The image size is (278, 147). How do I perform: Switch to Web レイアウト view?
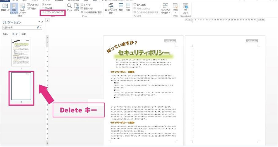pos(22,9)
